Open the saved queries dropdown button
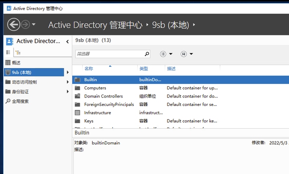The height and width of the screenshot is (174, 289). (x=187, y=54)
